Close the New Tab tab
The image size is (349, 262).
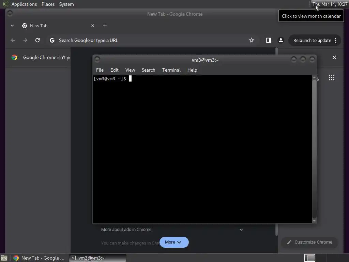[93, 26]
